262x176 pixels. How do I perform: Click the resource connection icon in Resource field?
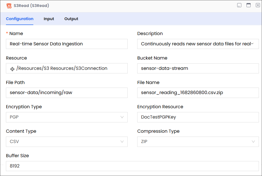pyautogui.click(x=12, y=69)
